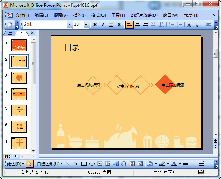Close the slide thumbnail pane
Viewport: 221px width, 179px height.
pyautogui.click(x=32, y=33)
